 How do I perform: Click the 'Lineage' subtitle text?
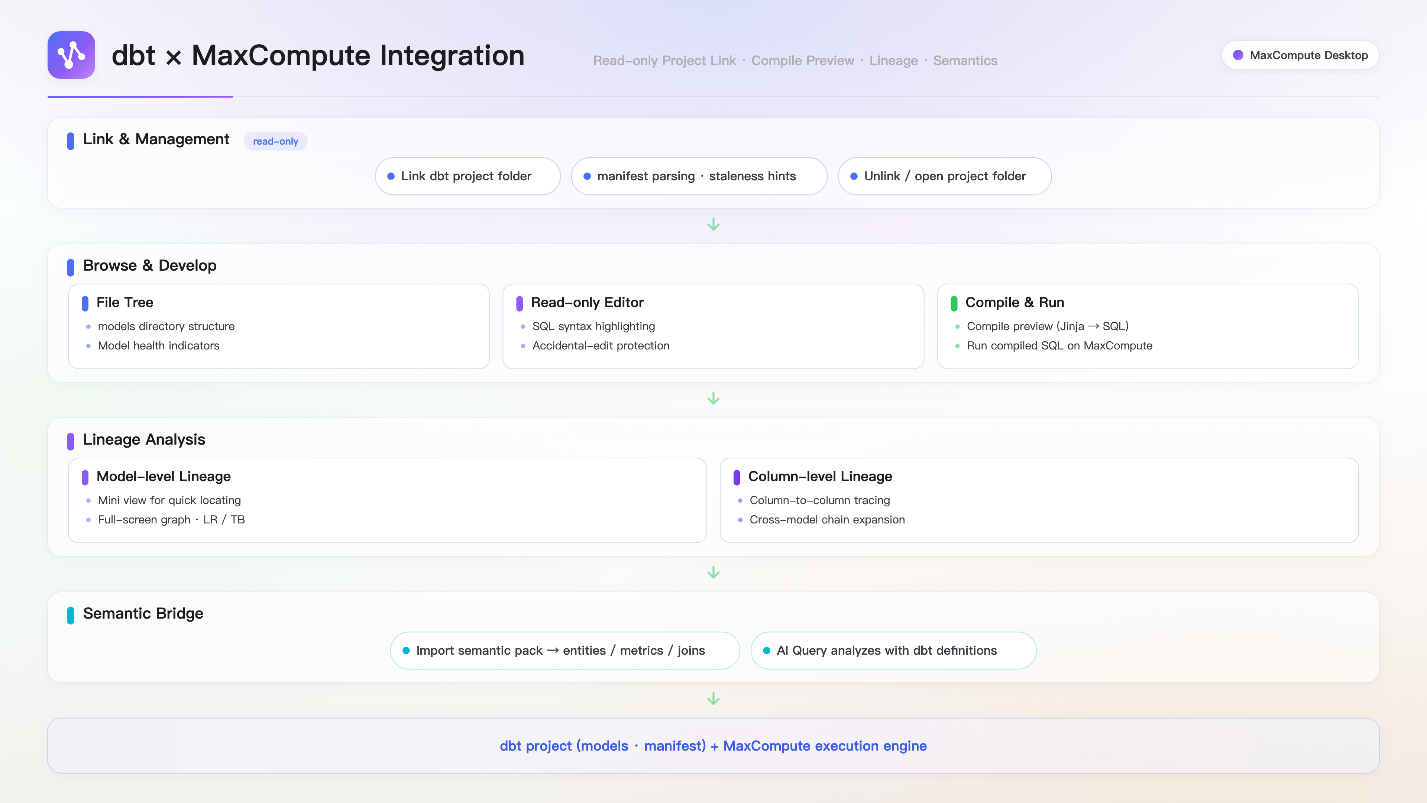(893, 60)
